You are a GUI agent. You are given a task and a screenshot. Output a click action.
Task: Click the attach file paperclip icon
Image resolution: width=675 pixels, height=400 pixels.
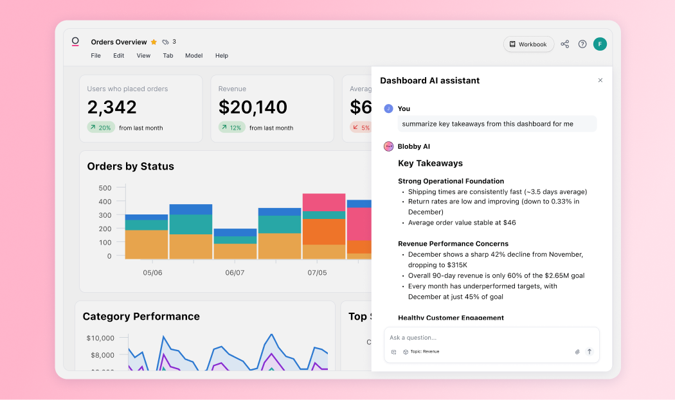pos(577,352)
